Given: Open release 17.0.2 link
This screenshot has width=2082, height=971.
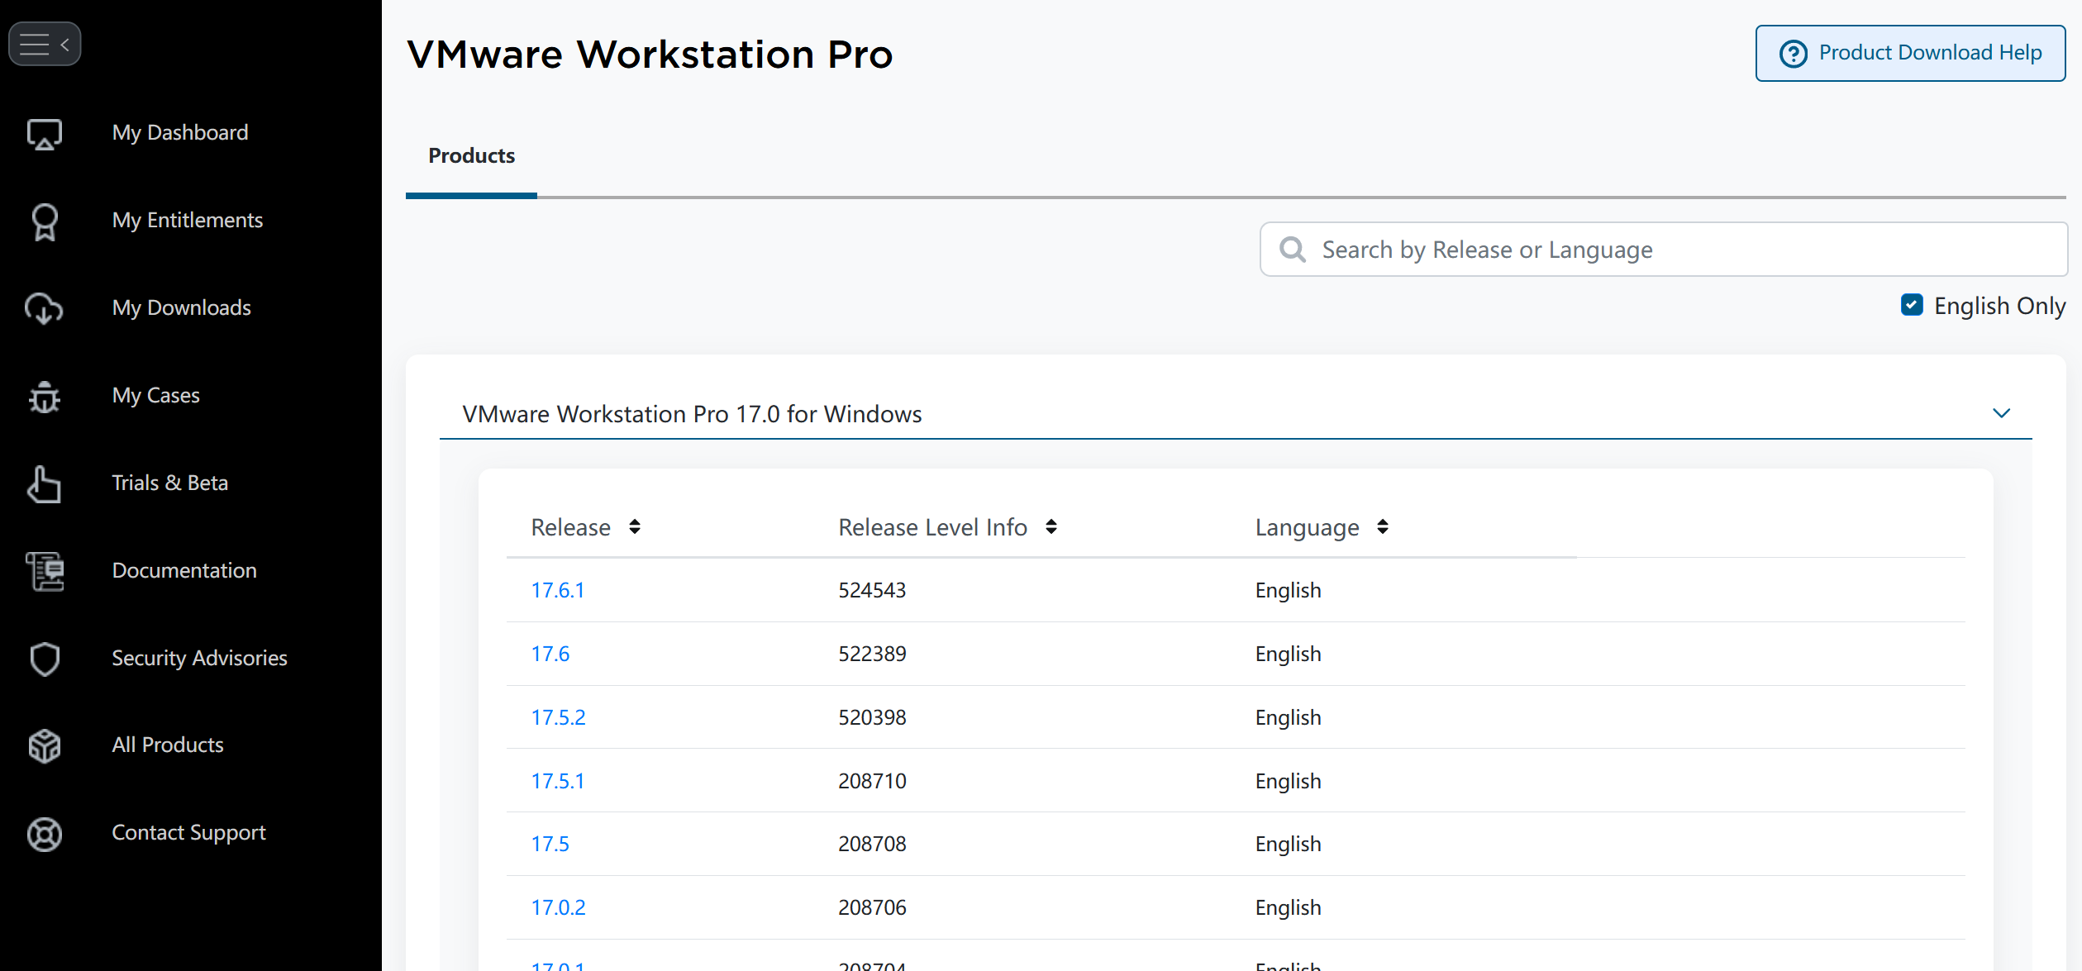Looking at the screenshot, I should pos(559,907).
